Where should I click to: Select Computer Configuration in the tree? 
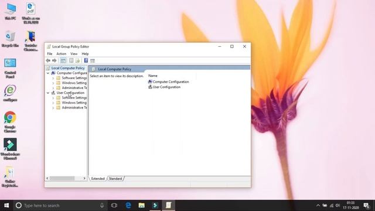pyautogui.click(x=71, y=73)
